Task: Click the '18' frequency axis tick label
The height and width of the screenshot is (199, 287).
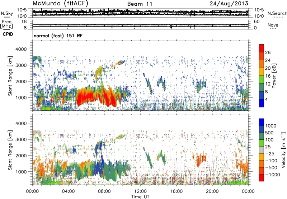Action: coord(24,22)
